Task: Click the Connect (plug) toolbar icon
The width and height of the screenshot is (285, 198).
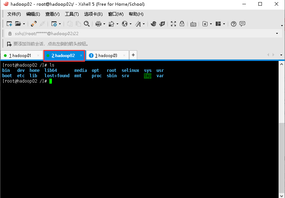Action: coord(34,24)
